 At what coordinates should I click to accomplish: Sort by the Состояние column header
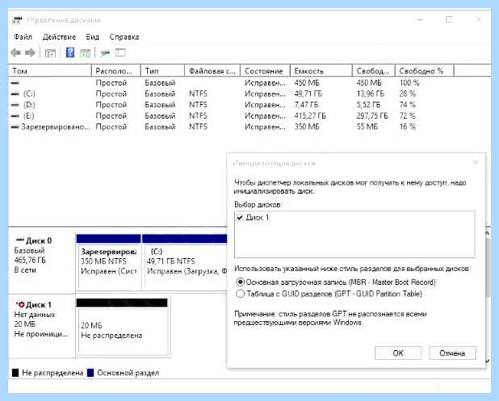[x=265, y=71]
